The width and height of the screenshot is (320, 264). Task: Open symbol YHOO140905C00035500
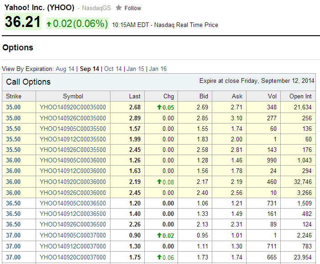tap(73, 129)
